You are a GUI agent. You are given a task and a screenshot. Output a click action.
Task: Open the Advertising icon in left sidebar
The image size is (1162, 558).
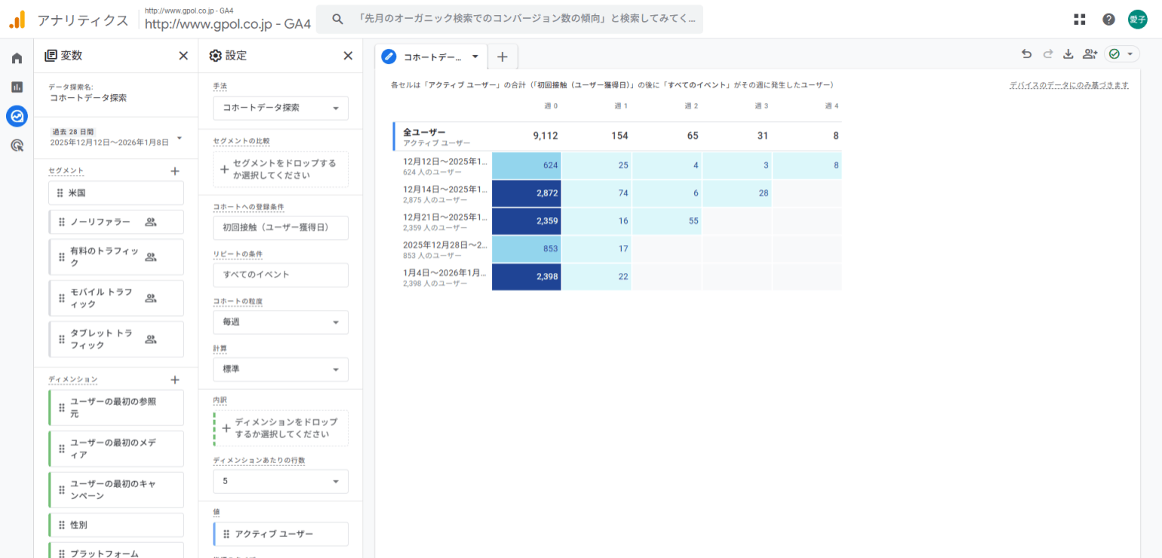point(17,146)
